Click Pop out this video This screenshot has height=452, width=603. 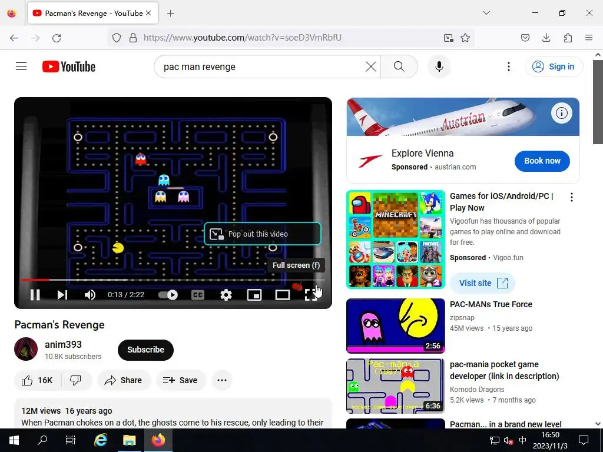(262, 234)
